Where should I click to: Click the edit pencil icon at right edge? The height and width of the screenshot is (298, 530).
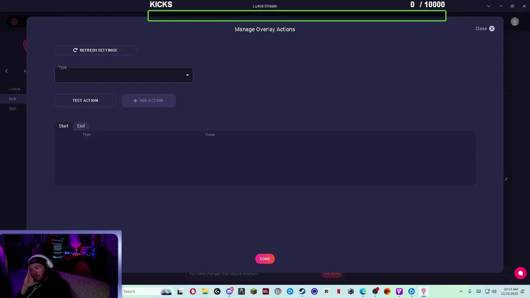tap(506, 179)
